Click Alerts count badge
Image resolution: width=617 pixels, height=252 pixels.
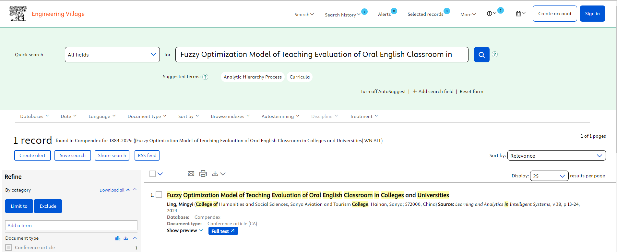pyautogui.click(x=394, y=11)
